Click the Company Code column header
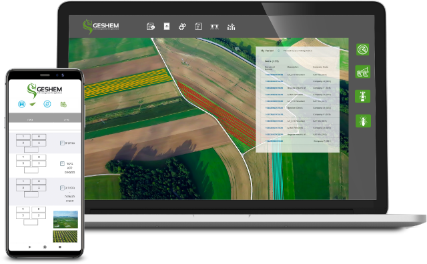Image resolution: width=427 pixels, height=264 pixels. click(x=320, y=67)
